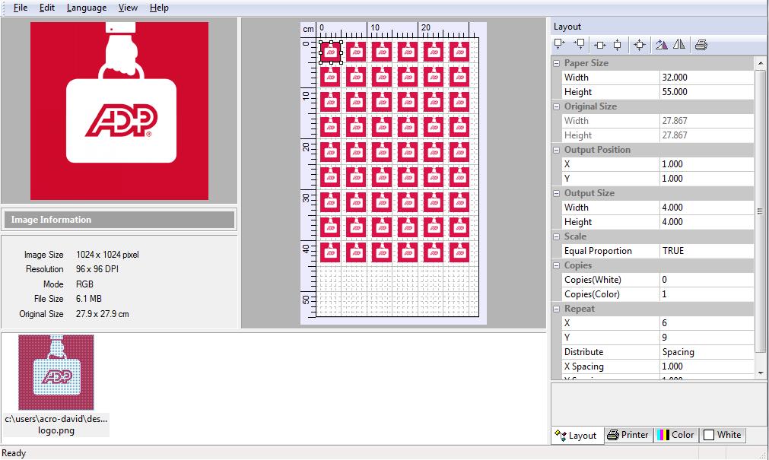Image resolution: width=769 pixels, height=460 pixels.
Task: Click the Paper Size Width value field
Action: (706, 77)
